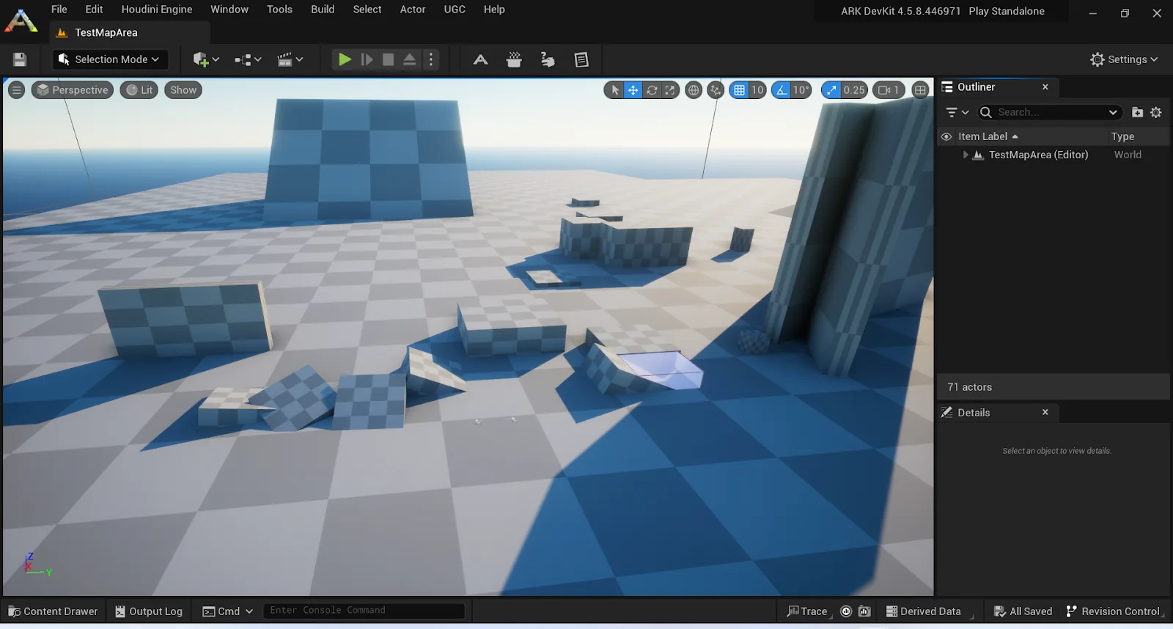The width and height of the screenshot is (1173, 629).
Task: Expand the TestMapArea (Editor) tree row
Action: pos(966,155)
